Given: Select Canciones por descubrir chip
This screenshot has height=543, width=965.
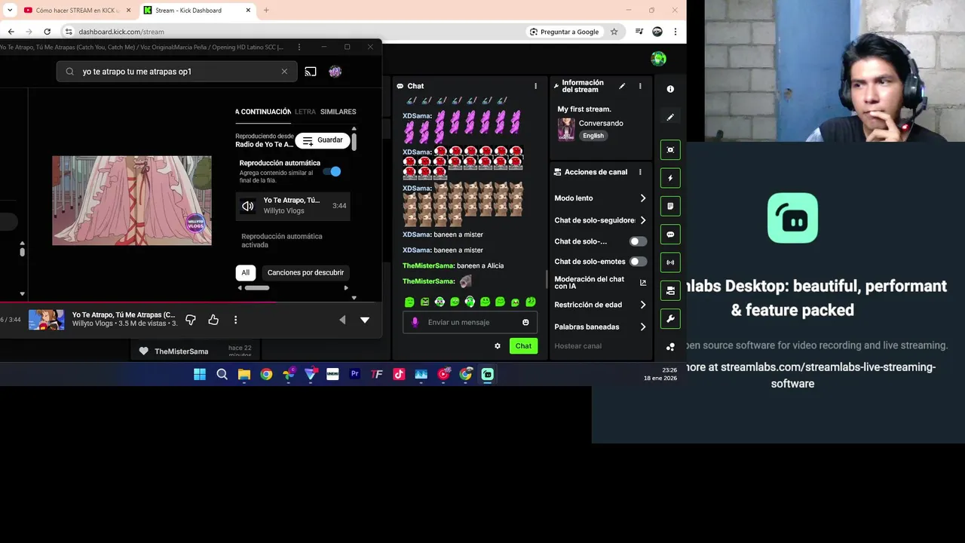Looking at the screenshot, I should point(305,273).
